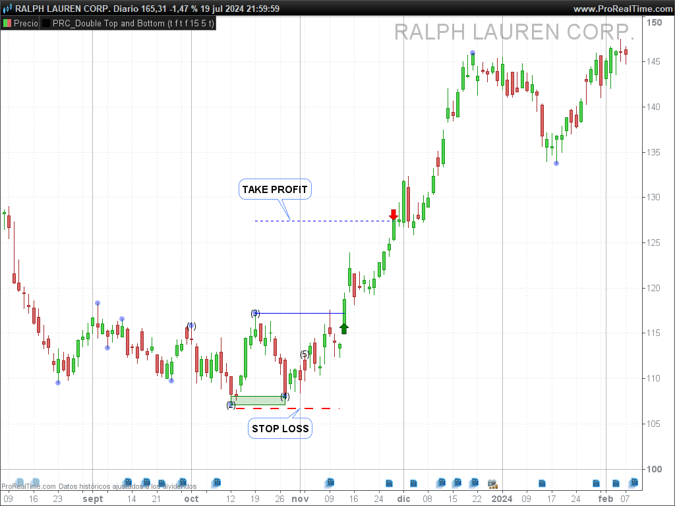Select the TAKE PROFIT text callout
The image size is (675, 506).
coord(275,189)
